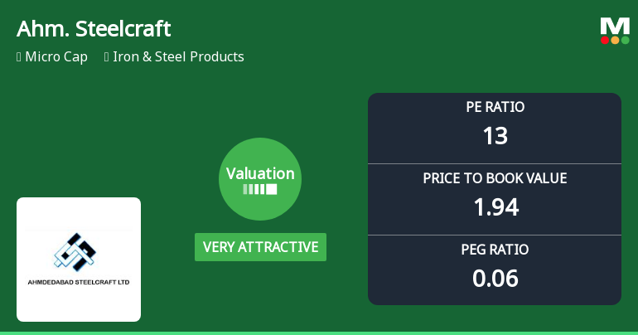This screenshot has width=638, height=335.
Task: Select the Iron & Steel Products label
Action: [178, 57]
